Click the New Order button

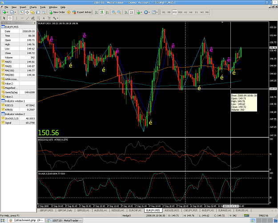click(x=57, y=12)
